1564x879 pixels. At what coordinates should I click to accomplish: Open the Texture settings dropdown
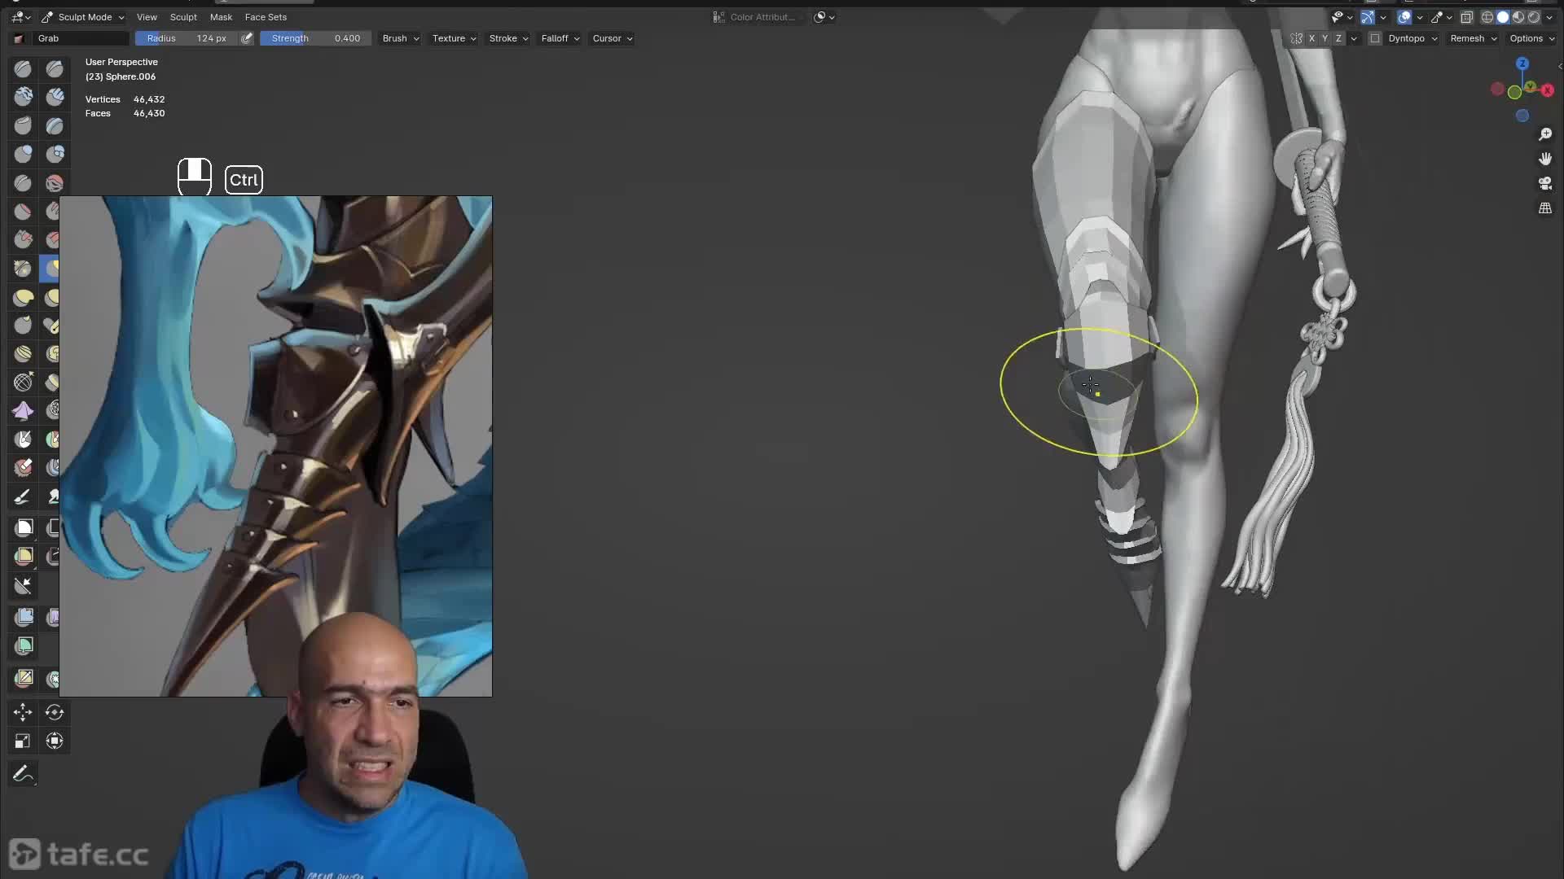point(454,38)
